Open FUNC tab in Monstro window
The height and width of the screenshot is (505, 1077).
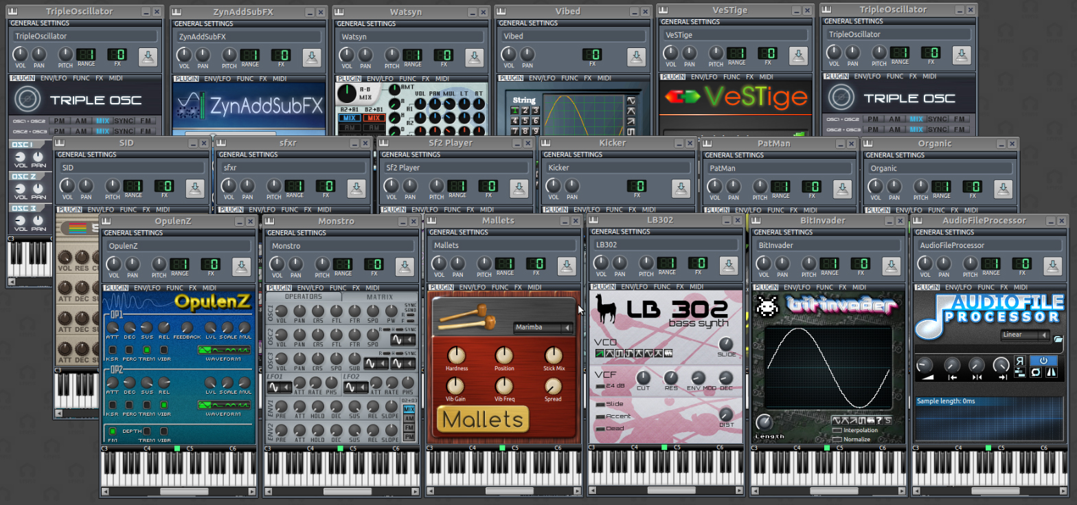click(x=339, y=288)
